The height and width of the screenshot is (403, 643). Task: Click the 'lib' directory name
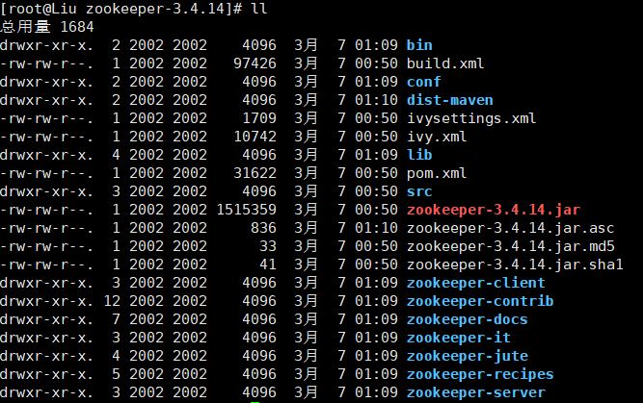(419, 155)
